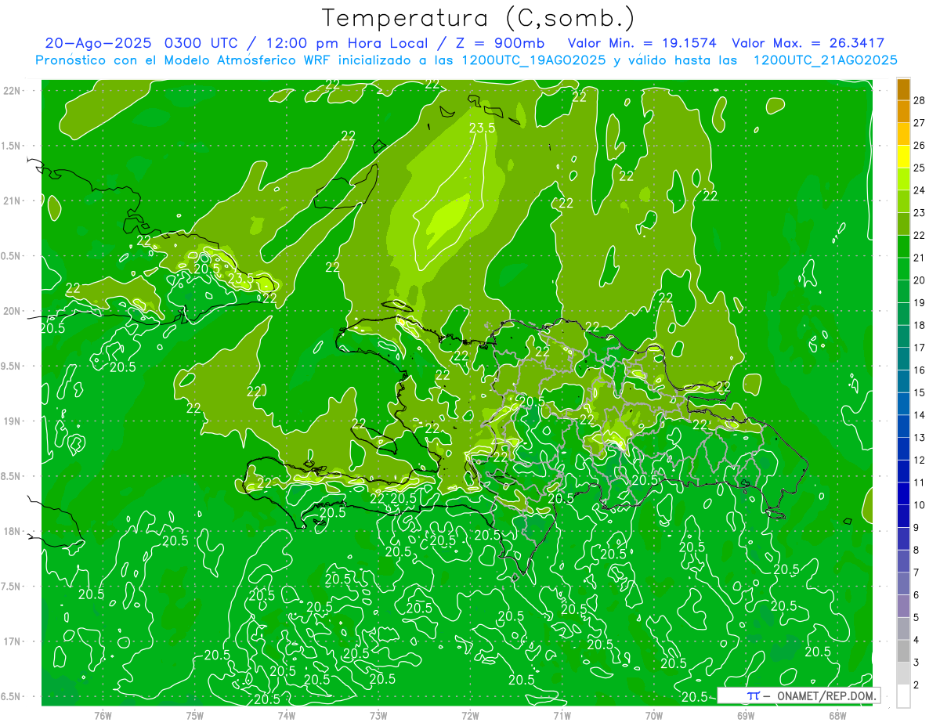This screenshot has width=940, height=726.
Task: Click the 7.5N latitude axis label
Action: [x=12, y=587]
